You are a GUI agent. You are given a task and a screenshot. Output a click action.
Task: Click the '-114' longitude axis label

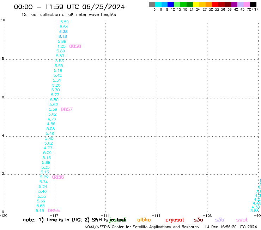105,215
